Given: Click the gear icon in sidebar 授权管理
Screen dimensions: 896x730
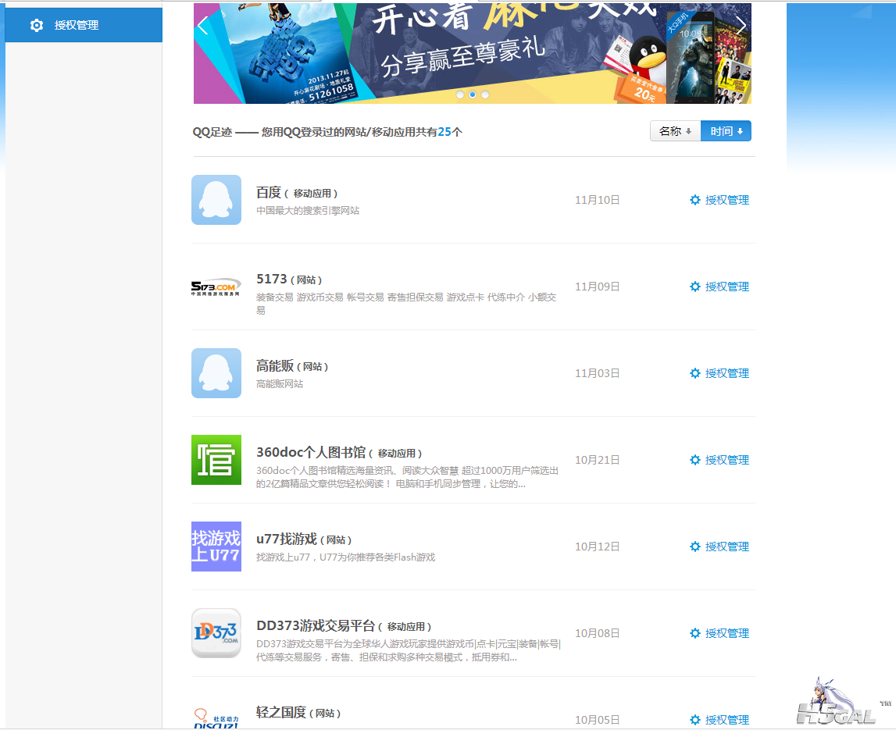Looking at the screenshot, I should (37, 25).
